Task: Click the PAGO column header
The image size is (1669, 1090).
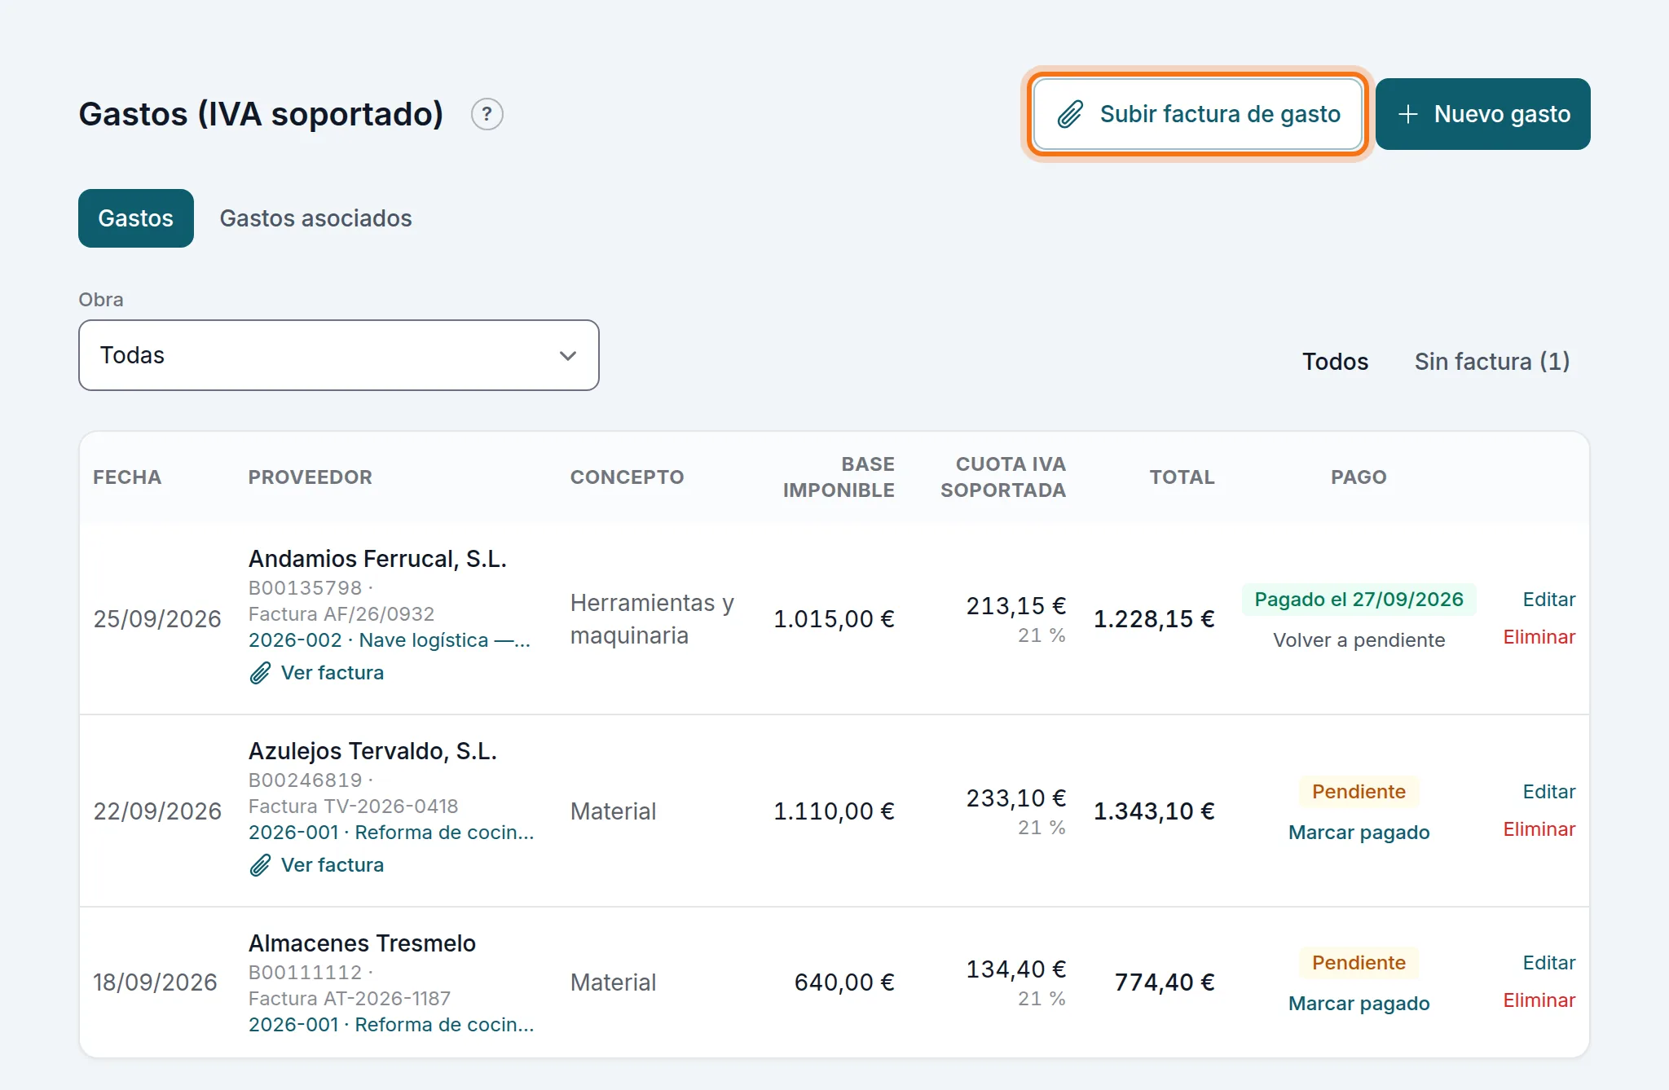Action: pyautogui.click(x=1359, y=477)
